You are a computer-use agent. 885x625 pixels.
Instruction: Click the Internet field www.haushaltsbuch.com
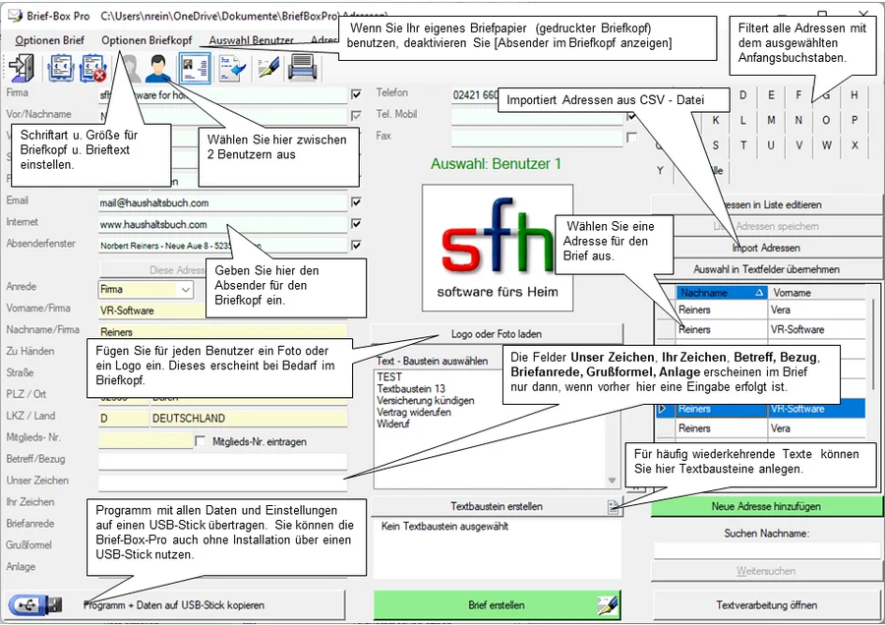[x=222, y=224]
